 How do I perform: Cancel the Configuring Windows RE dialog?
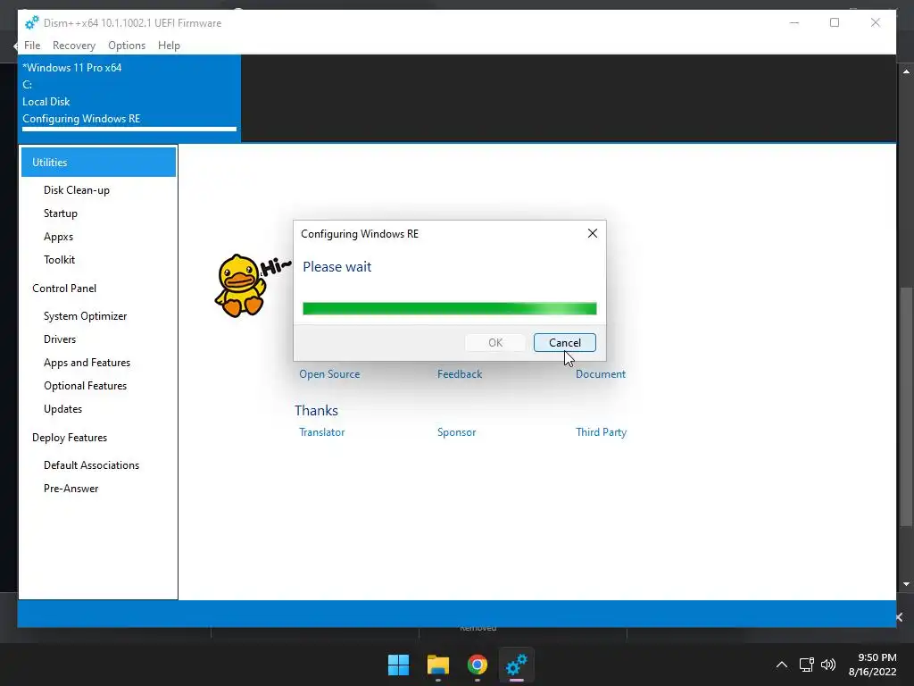click(565, 342)
